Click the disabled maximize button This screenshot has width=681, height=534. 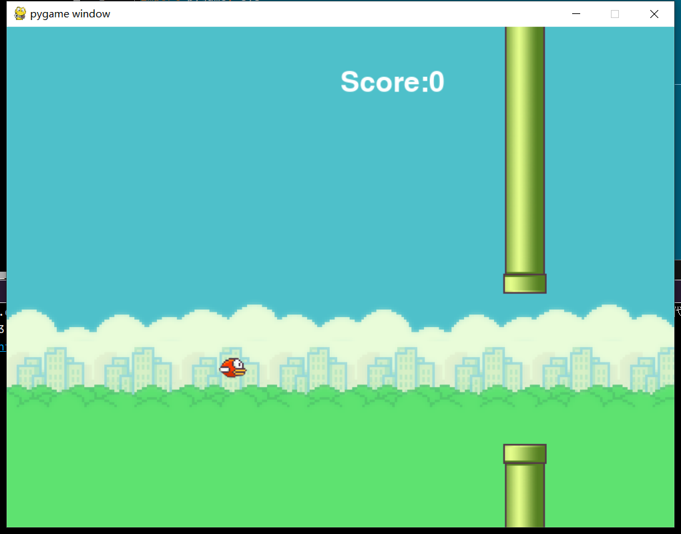tap(614, 14)
